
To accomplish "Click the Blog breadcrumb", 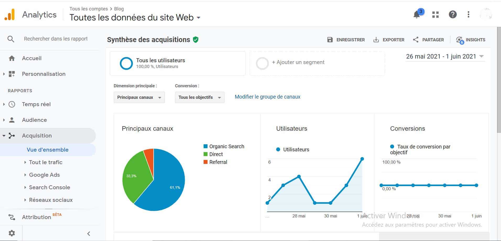I will (x=119, y=9).
